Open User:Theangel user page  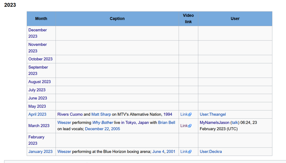[213, 114]
